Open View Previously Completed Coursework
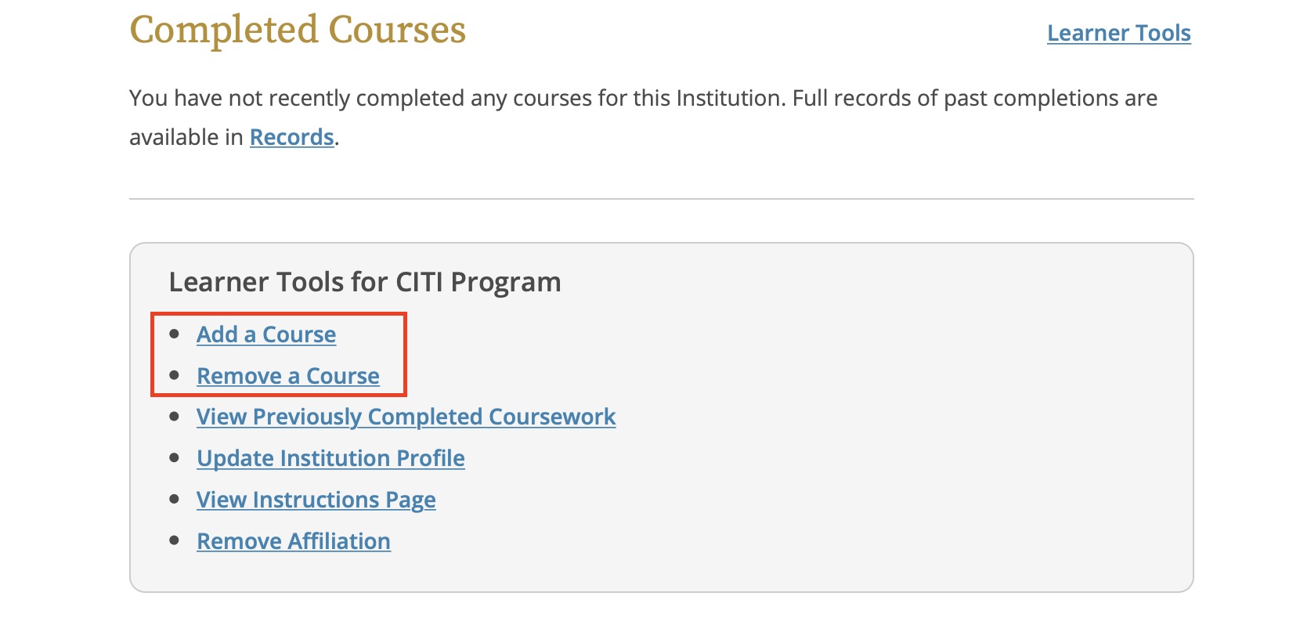The image size is (1300, 625). tap(406, 417)
